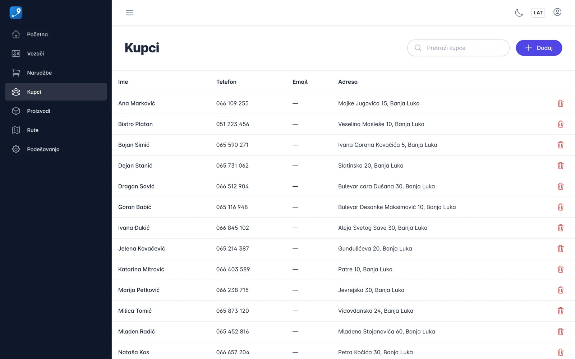Open the user account profile icon

(x=557, y=12)
